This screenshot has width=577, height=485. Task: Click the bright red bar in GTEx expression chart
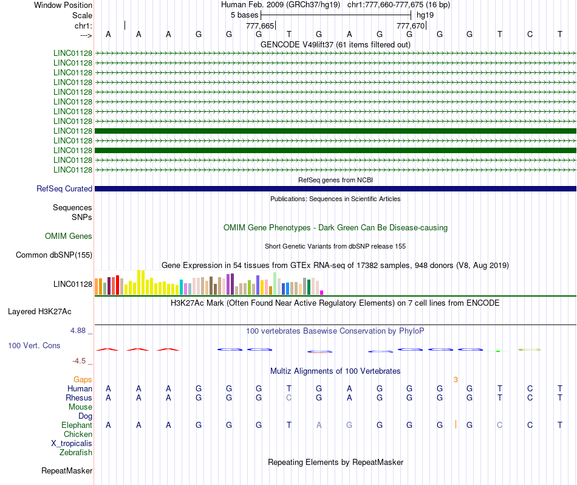pos(117,284)
